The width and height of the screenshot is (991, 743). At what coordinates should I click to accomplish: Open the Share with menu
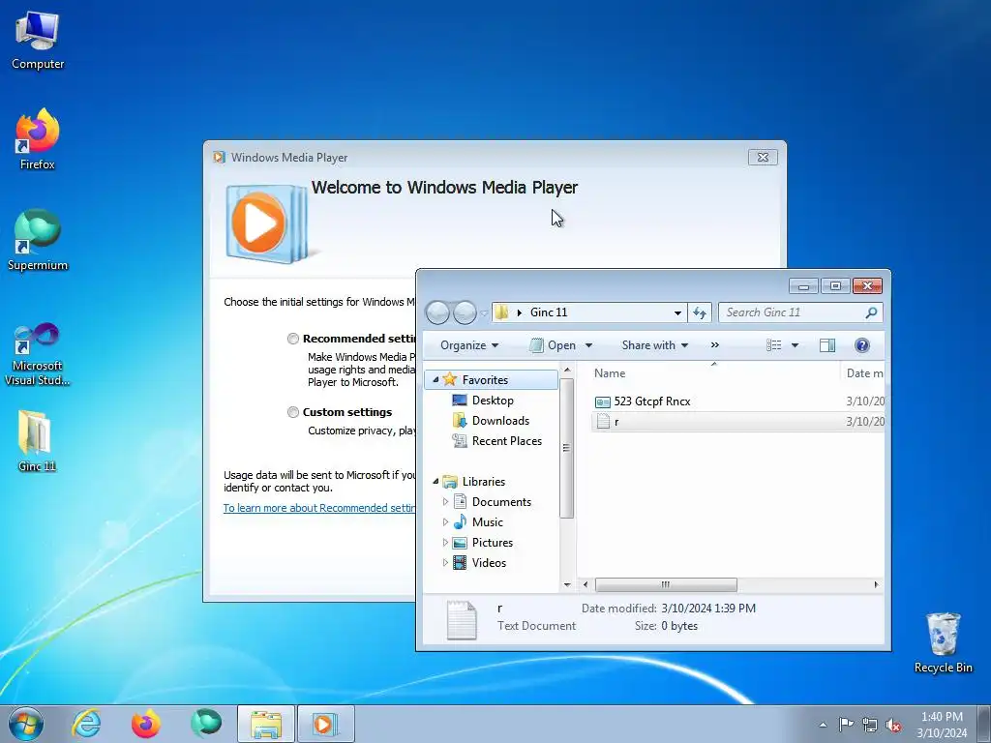tap(655, 345)
